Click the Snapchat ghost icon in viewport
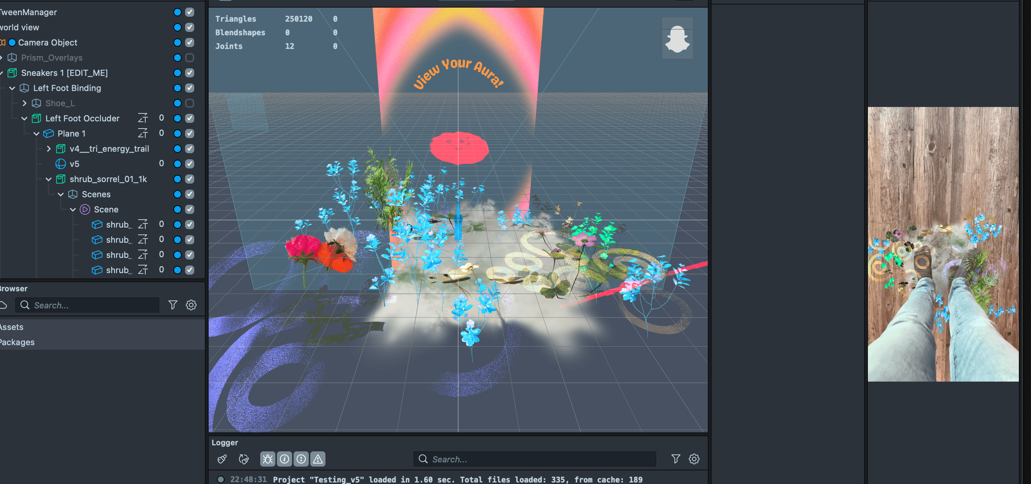The width and height of the screenshot is (1031, 484). pos(677,38)
